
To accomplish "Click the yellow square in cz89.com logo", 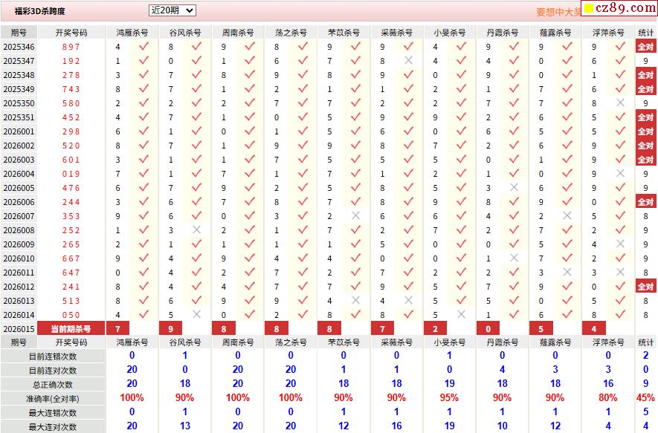I will point(589,8).
